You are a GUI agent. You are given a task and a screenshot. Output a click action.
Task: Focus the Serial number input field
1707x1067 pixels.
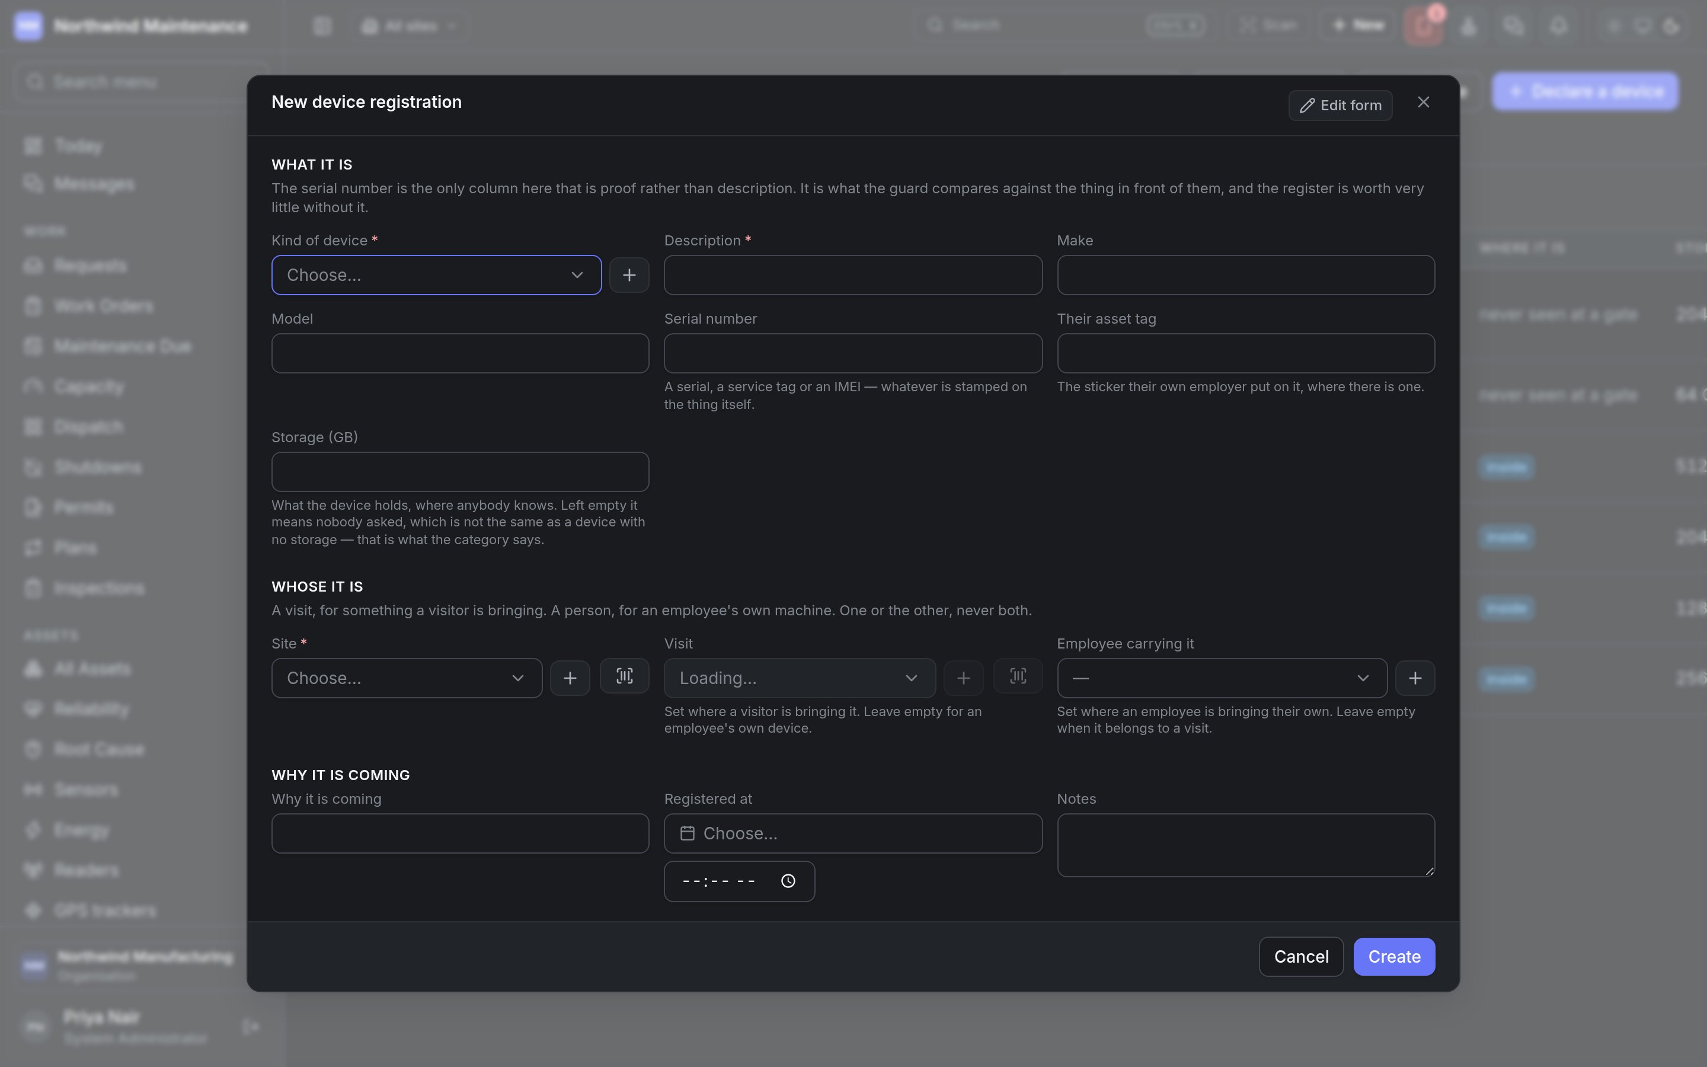click(x=853, y=353)
